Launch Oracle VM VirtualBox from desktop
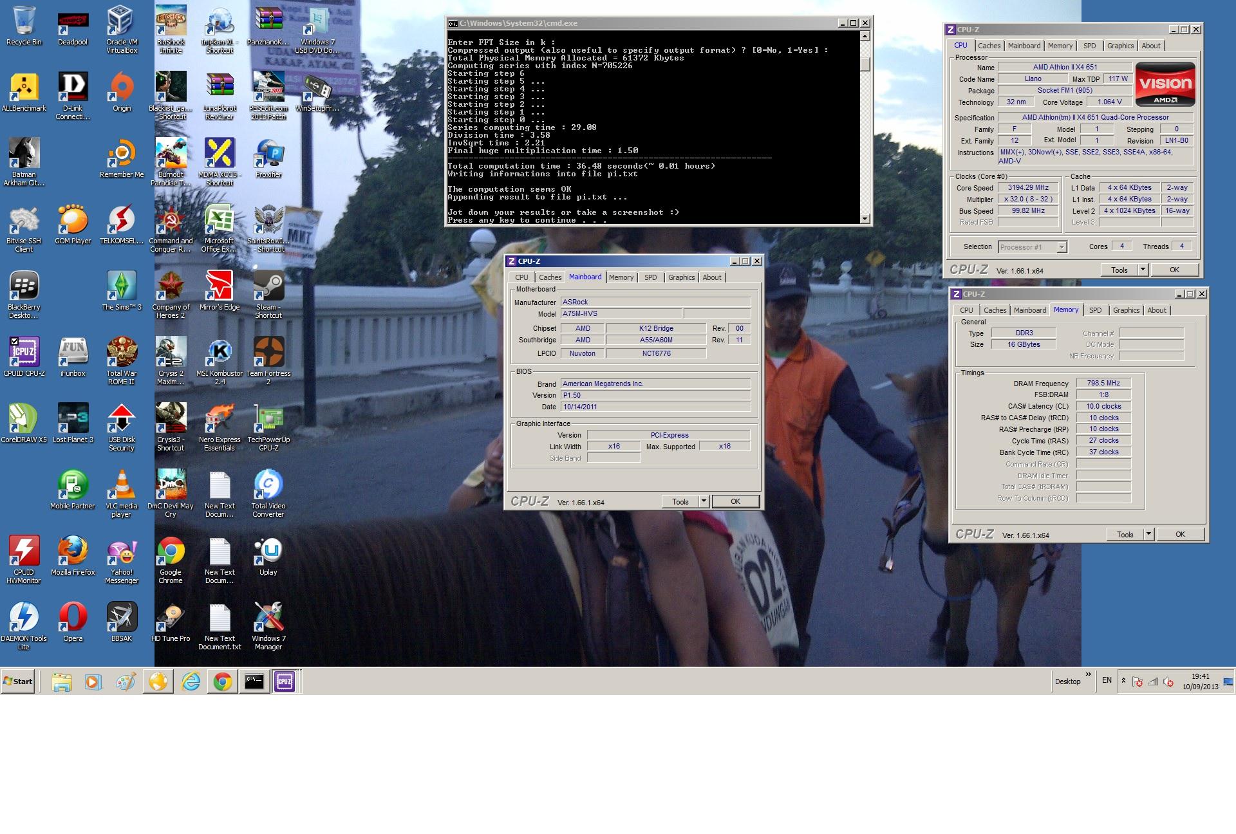Screen dimensions: 1236x834 pyautogui.click(x=122, y=30)
